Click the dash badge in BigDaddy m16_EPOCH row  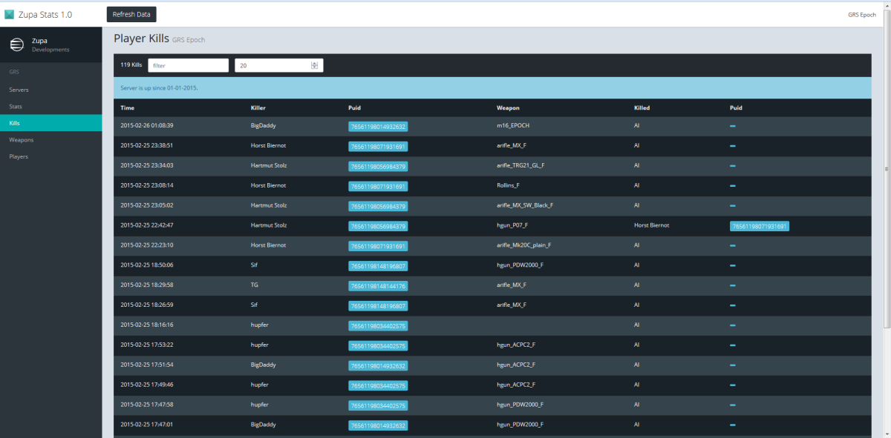pos(733,126)
